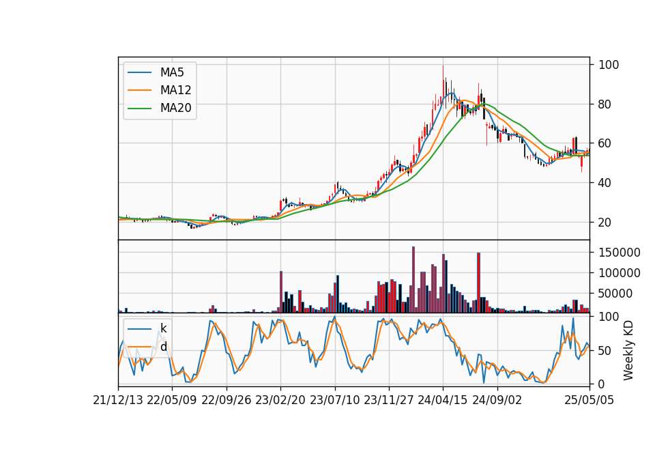Click the MA12 legend entry

pyautogui.click(x=160, y=90)
